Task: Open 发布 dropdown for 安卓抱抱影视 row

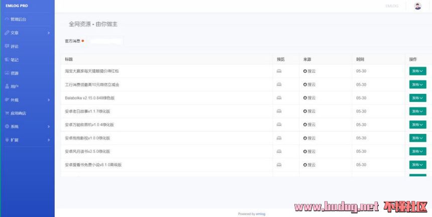Action: tap(417, 138)
